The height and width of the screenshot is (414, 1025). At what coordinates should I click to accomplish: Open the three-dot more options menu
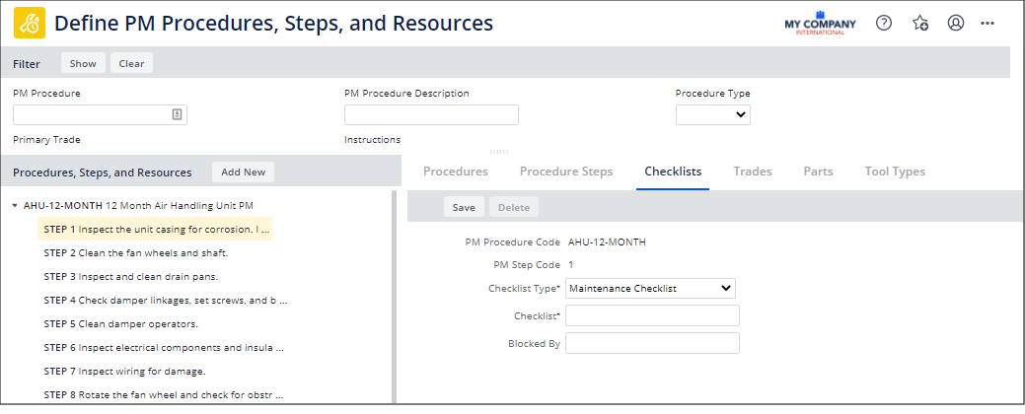pyautogui.click(x=988, y=23)
